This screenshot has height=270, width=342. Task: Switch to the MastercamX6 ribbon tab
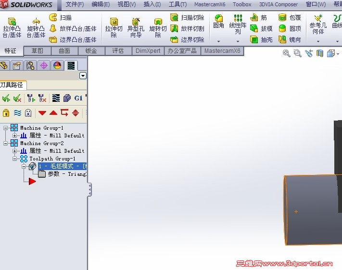coord(222,51)
